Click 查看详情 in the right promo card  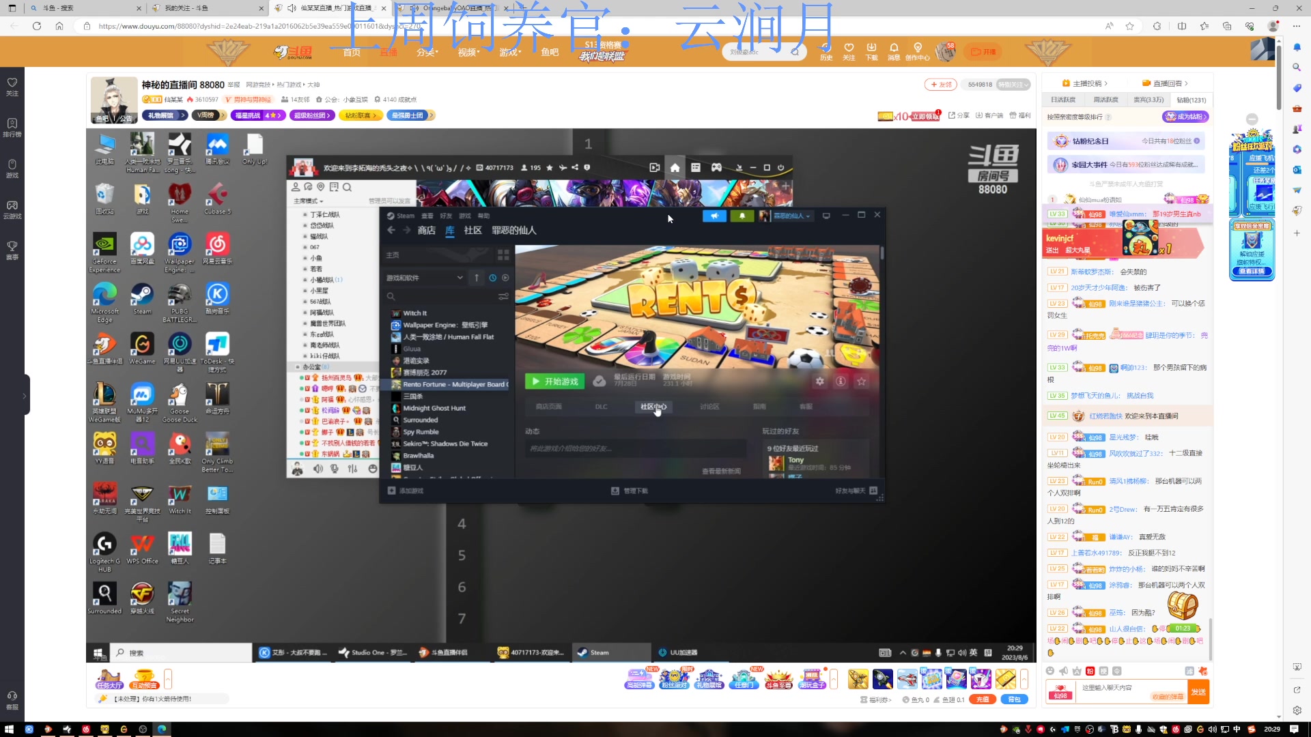1252,272
